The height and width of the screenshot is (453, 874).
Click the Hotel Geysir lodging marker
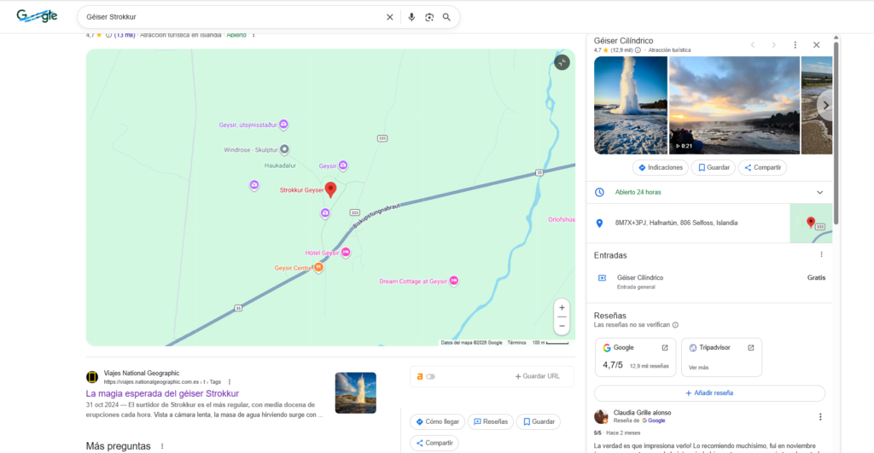coord(347,253)
